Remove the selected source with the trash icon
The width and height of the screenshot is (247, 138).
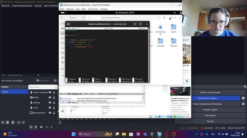[x=36, y=127]
